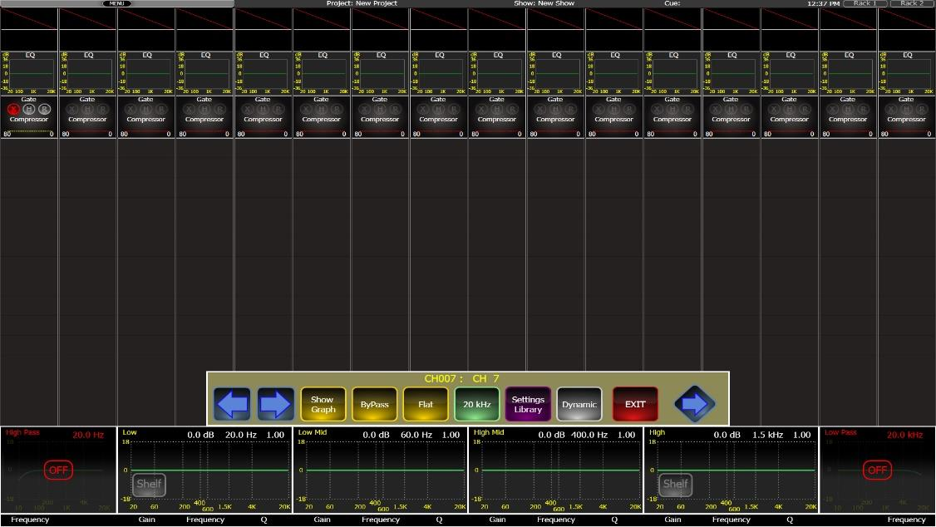936x527 pixels.
Task: Enable Shelf mode on the High band
Action: (x=675, y=484)
